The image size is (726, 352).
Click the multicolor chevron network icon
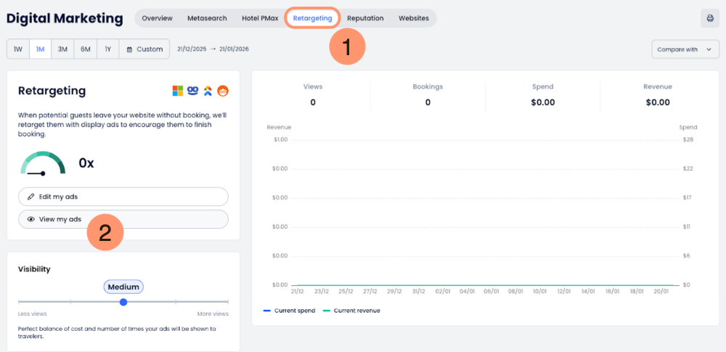[x=208, y=91]
